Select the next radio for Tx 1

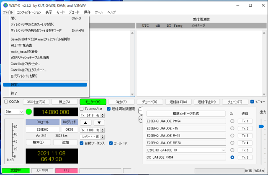[x=232, y=121]
